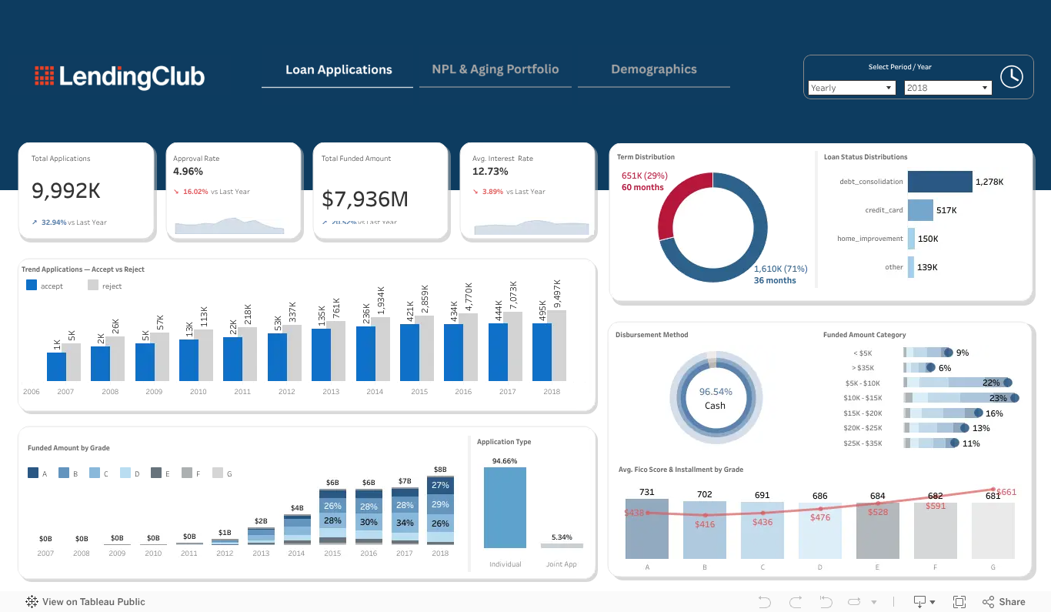1051x612 pixels.
Task: Click the Avg. Interest Rate 12.73% value
Action: 490,172
